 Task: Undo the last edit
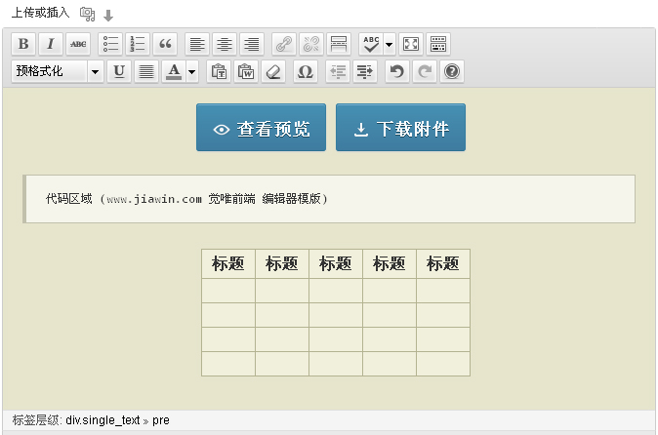coord(396,71)
